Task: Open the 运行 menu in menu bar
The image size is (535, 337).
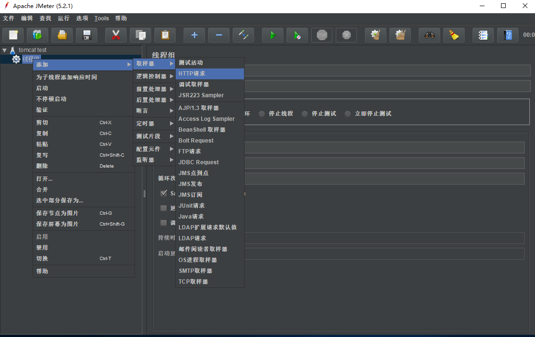Action: (63, 18)
